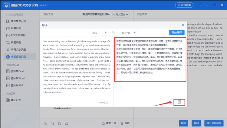Click the 单张快速识别 sidebar icon
The width and height of the screenshot is (227, 128).
[8, 21]
